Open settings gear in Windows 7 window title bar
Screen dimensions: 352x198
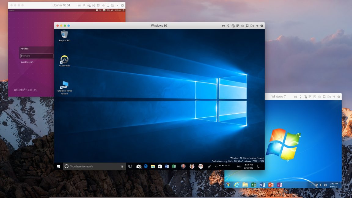pos(339,97)
